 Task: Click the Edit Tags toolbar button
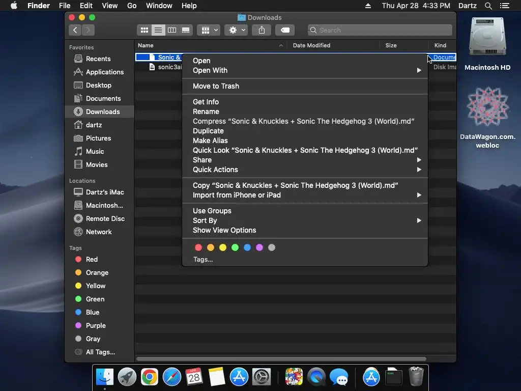(x=285, y=30)
